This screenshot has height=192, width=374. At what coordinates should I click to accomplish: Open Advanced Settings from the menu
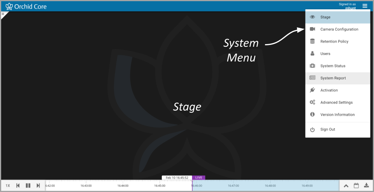338,102
